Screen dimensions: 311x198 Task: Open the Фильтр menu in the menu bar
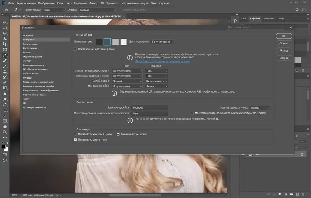coord(94,3)
